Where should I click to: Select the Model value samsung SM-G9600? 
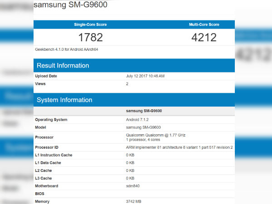pos(143,127)
